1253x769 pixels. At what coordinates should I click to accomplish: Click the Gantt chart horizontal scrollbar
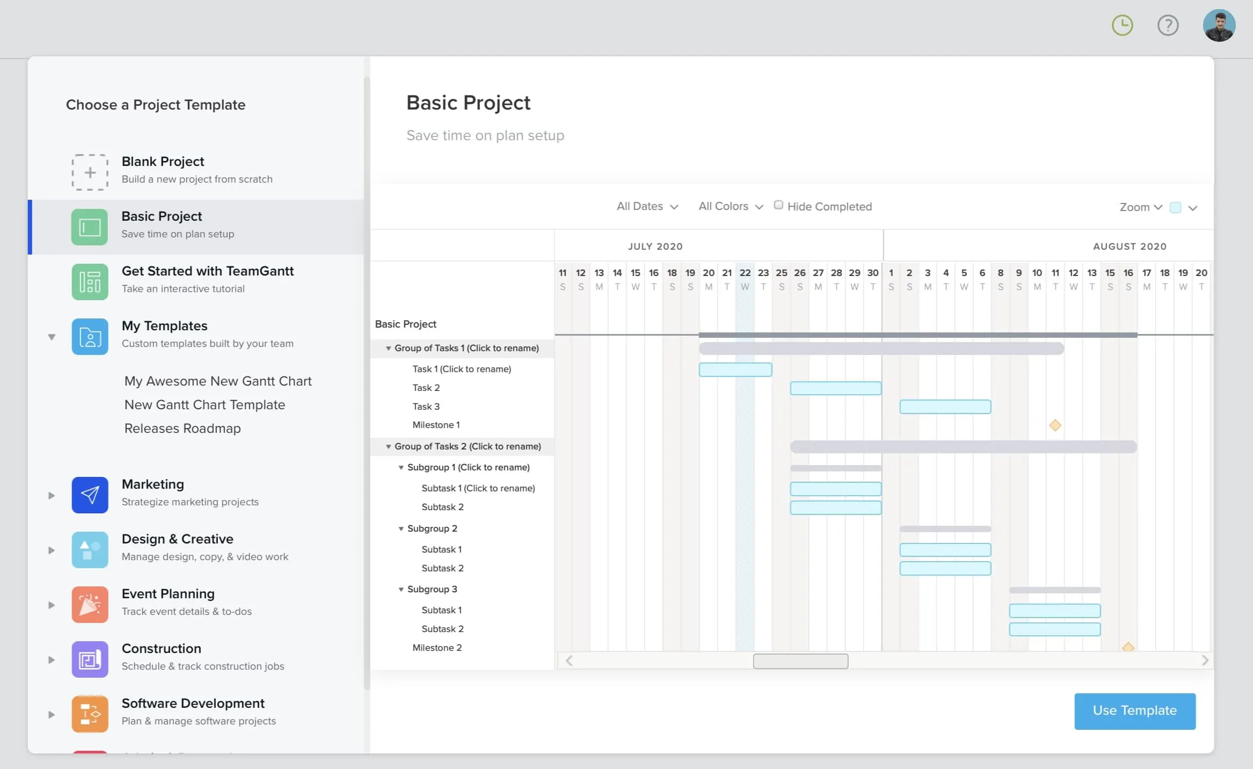pos(800,661)
